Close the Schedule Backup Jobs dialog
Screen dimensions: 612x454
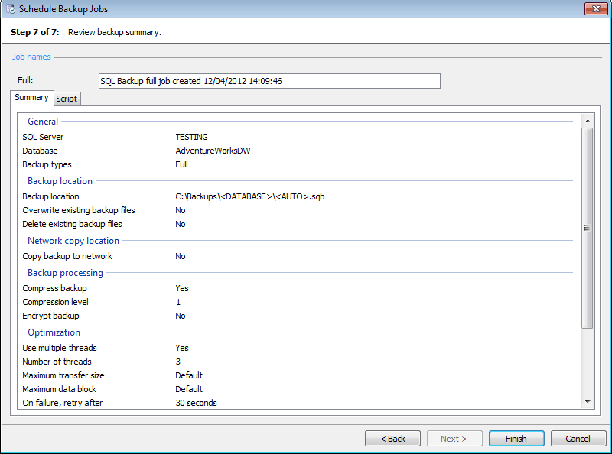coord(595,9)
